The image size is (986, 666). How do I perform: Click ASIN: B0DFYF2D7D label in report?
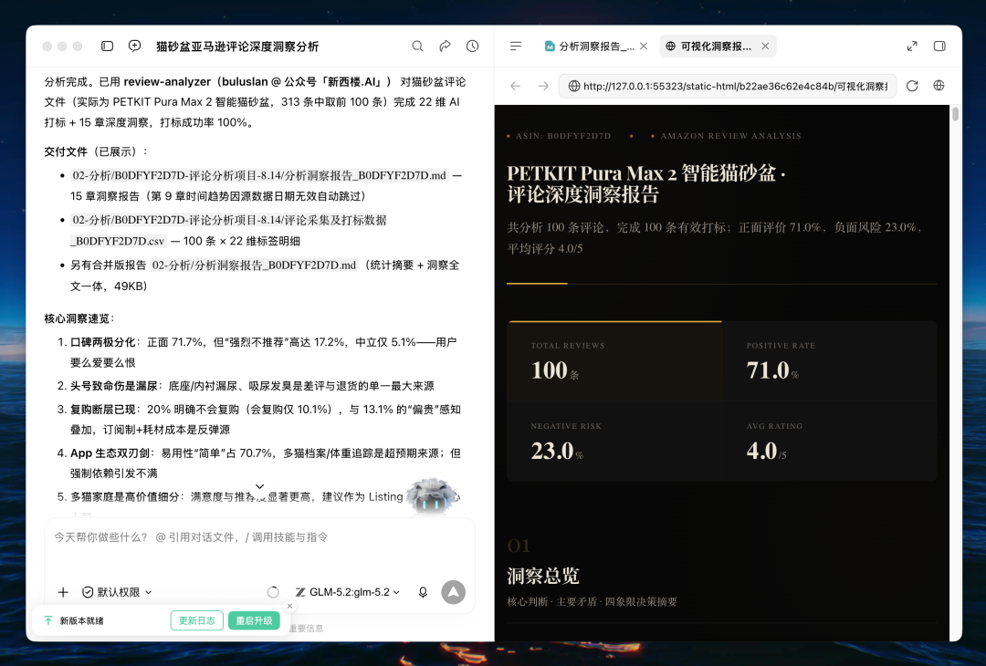562,136
